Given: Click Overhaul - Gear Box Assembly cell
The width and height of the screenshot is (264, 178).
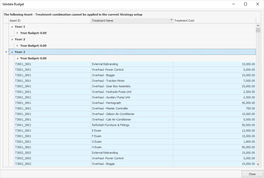Looking at the screenshot, I should pos(132,86).
